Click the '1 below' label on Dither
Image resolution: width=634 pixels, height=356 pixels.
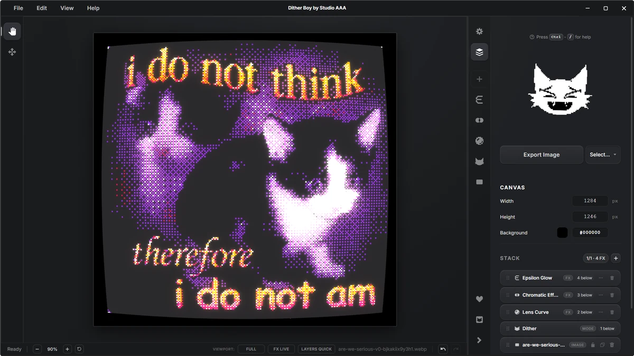coord(607,329)
